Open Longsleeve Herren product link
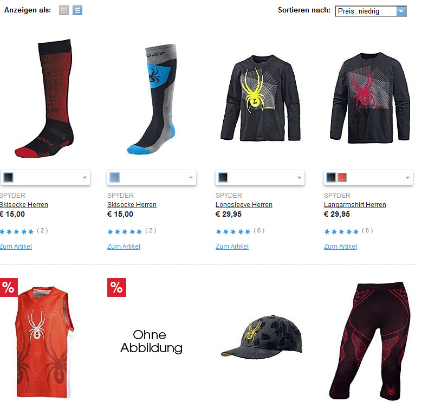The image size is (428, 408). (244, 205)
